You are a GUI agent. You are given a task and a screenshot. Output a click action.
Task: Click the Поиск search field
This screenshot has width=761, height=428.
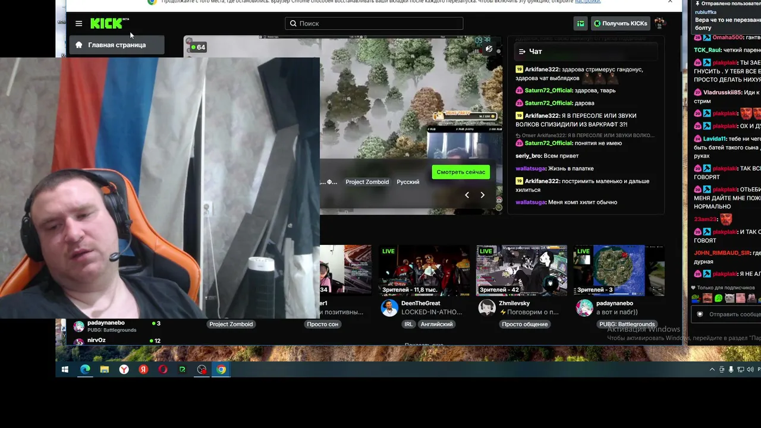(x=374, y=23)
